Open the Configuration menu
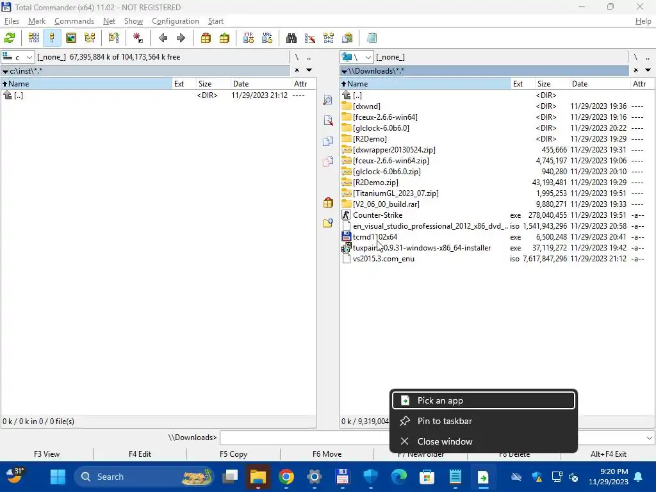 tap(176, 21)
